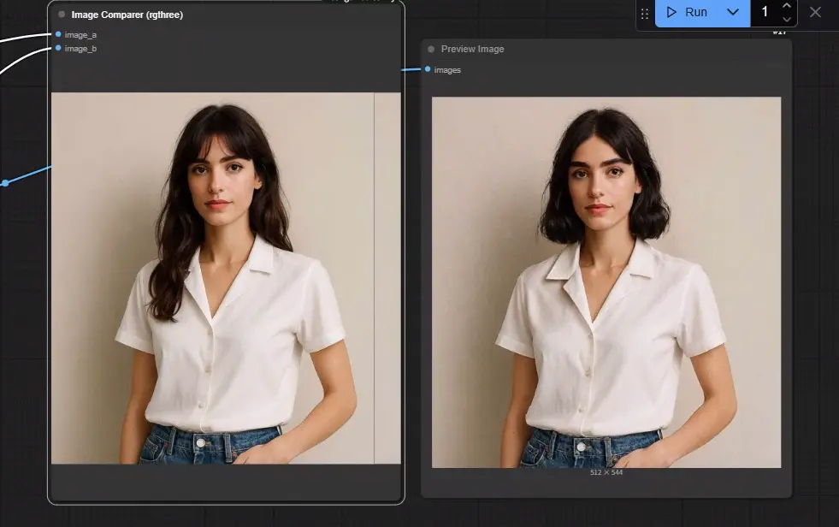Click the image_b input socket
Screen dimensions: 839x527
pos(58,48)
